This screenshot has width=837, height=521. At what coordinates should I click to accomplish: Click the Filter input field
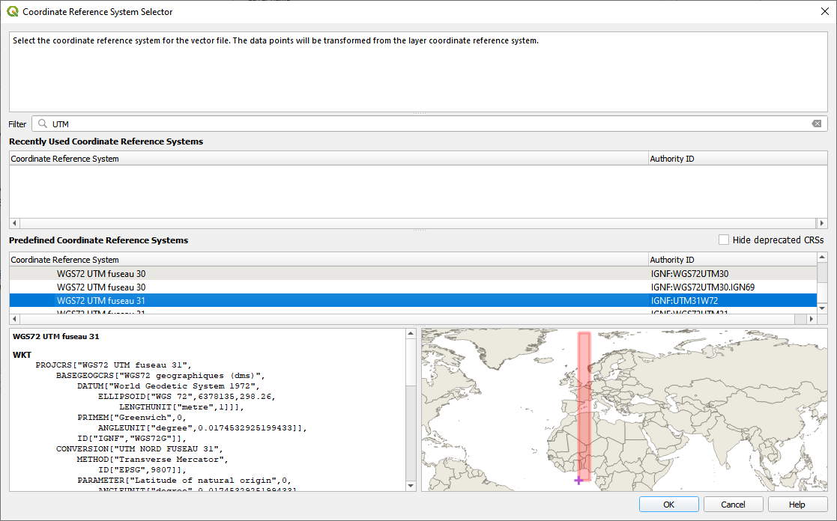click(x=429, y=124)
